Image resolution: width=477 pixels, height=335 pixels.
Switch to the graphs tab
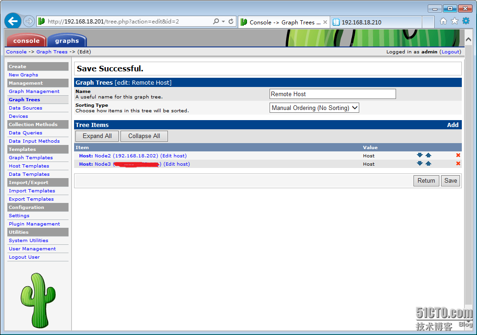point(67,40)
